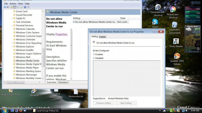This screenshot has height=113, width=202.
Task: Click the Next Setting button
Action: click(x=126, y=103)
